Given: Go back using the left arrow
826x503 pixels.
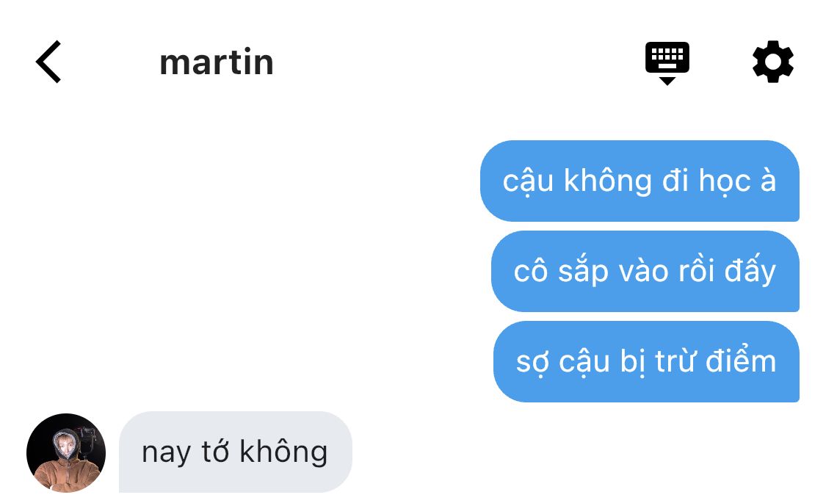Looking at the screenshot, I should point(48,62).
